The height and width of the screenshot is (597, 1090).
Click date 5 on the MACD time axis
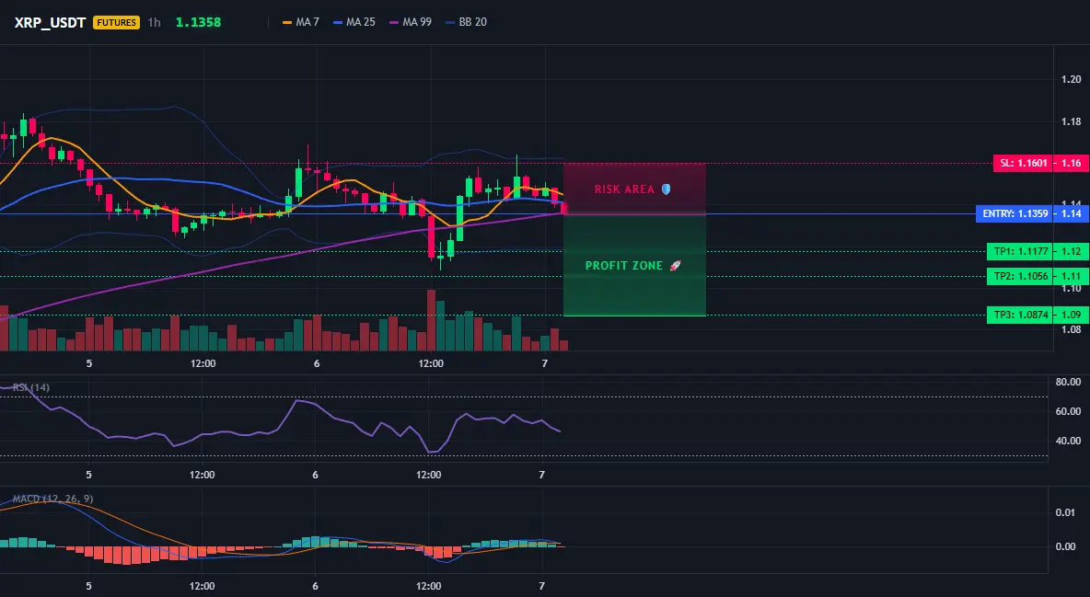pyautogui.click(x=89, y=586)
